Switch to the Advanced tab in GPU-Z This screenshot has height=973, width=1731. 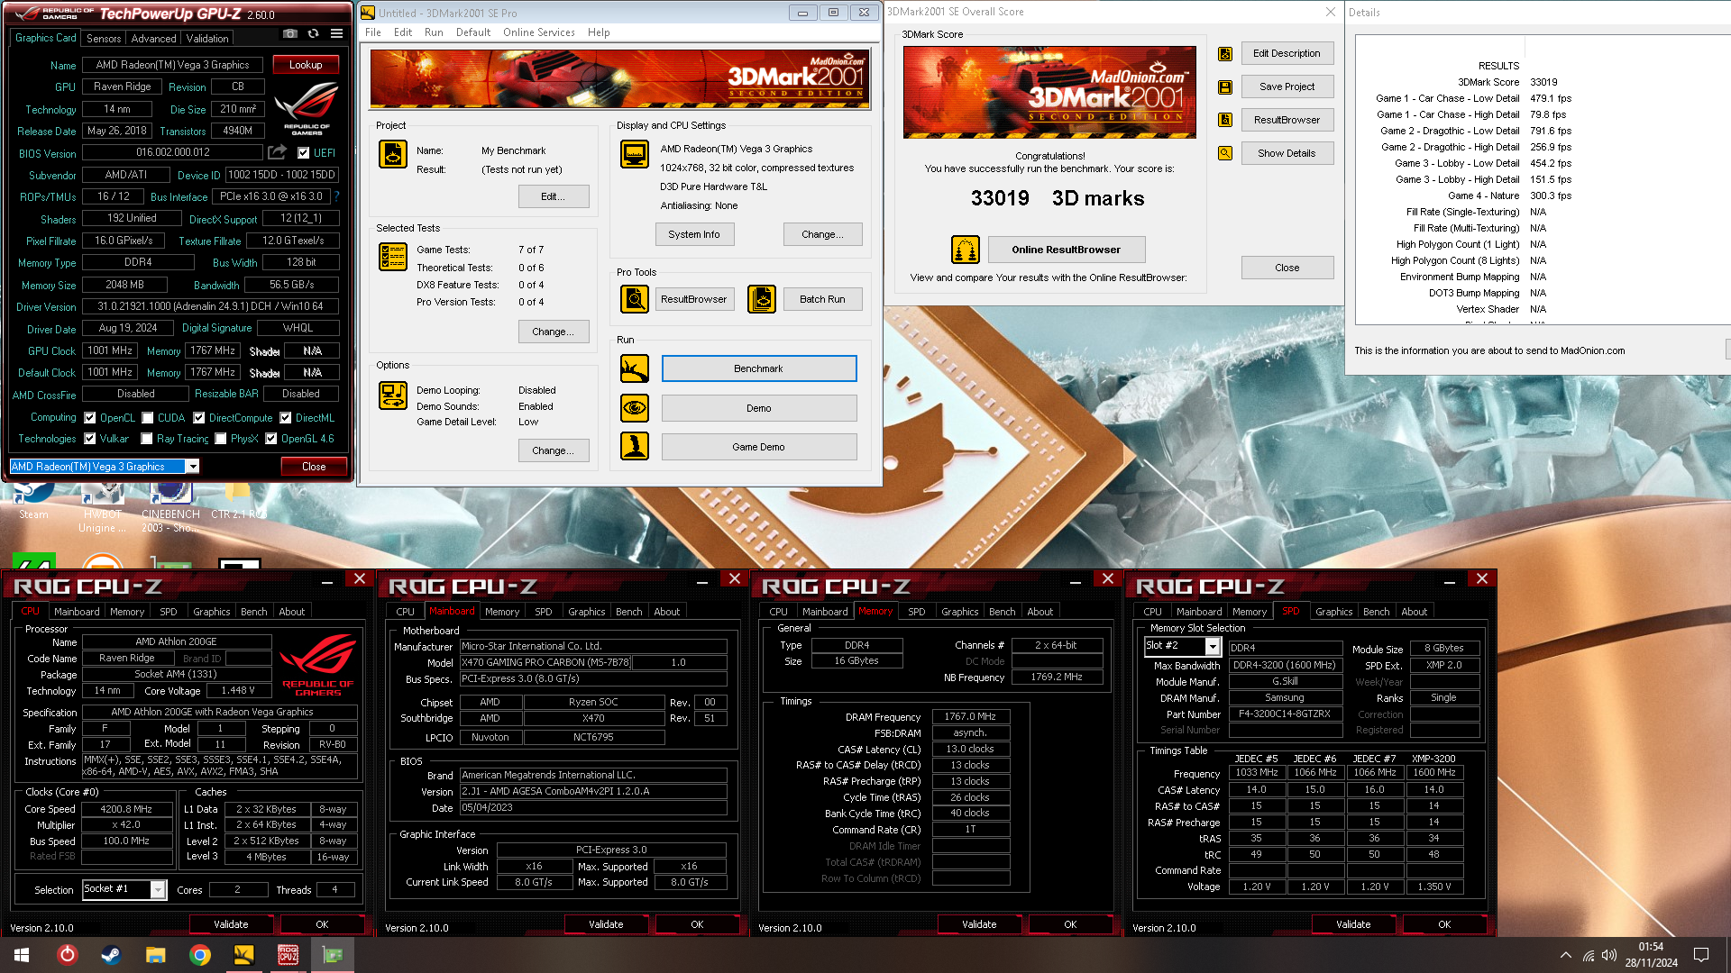(x=153, y=38)
